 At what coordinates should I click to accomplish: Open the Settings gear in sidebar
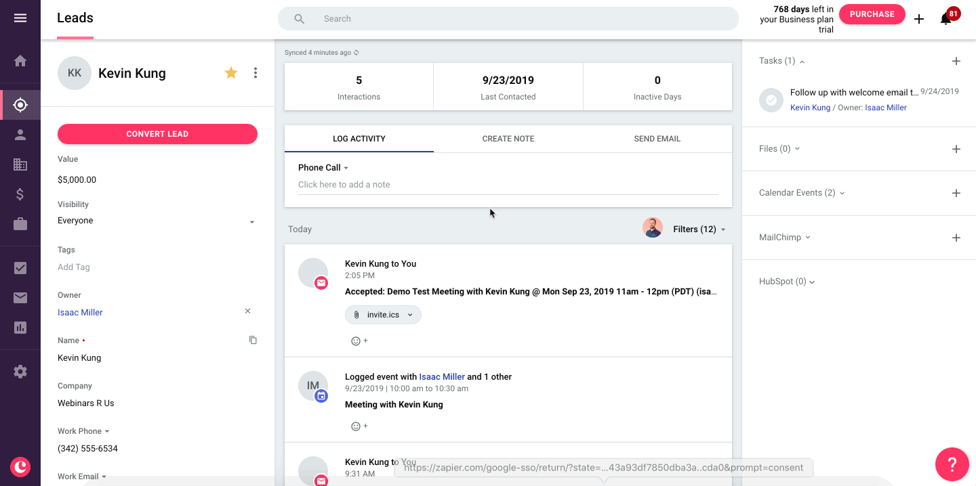[x=20, y=372]
